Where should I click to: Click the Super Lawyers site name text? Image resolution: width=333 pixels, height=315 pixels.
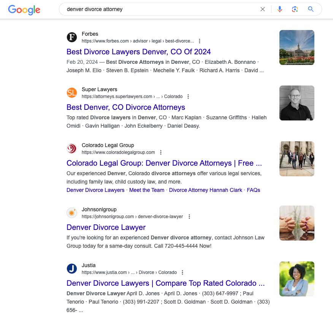click(x=99, y=90)
